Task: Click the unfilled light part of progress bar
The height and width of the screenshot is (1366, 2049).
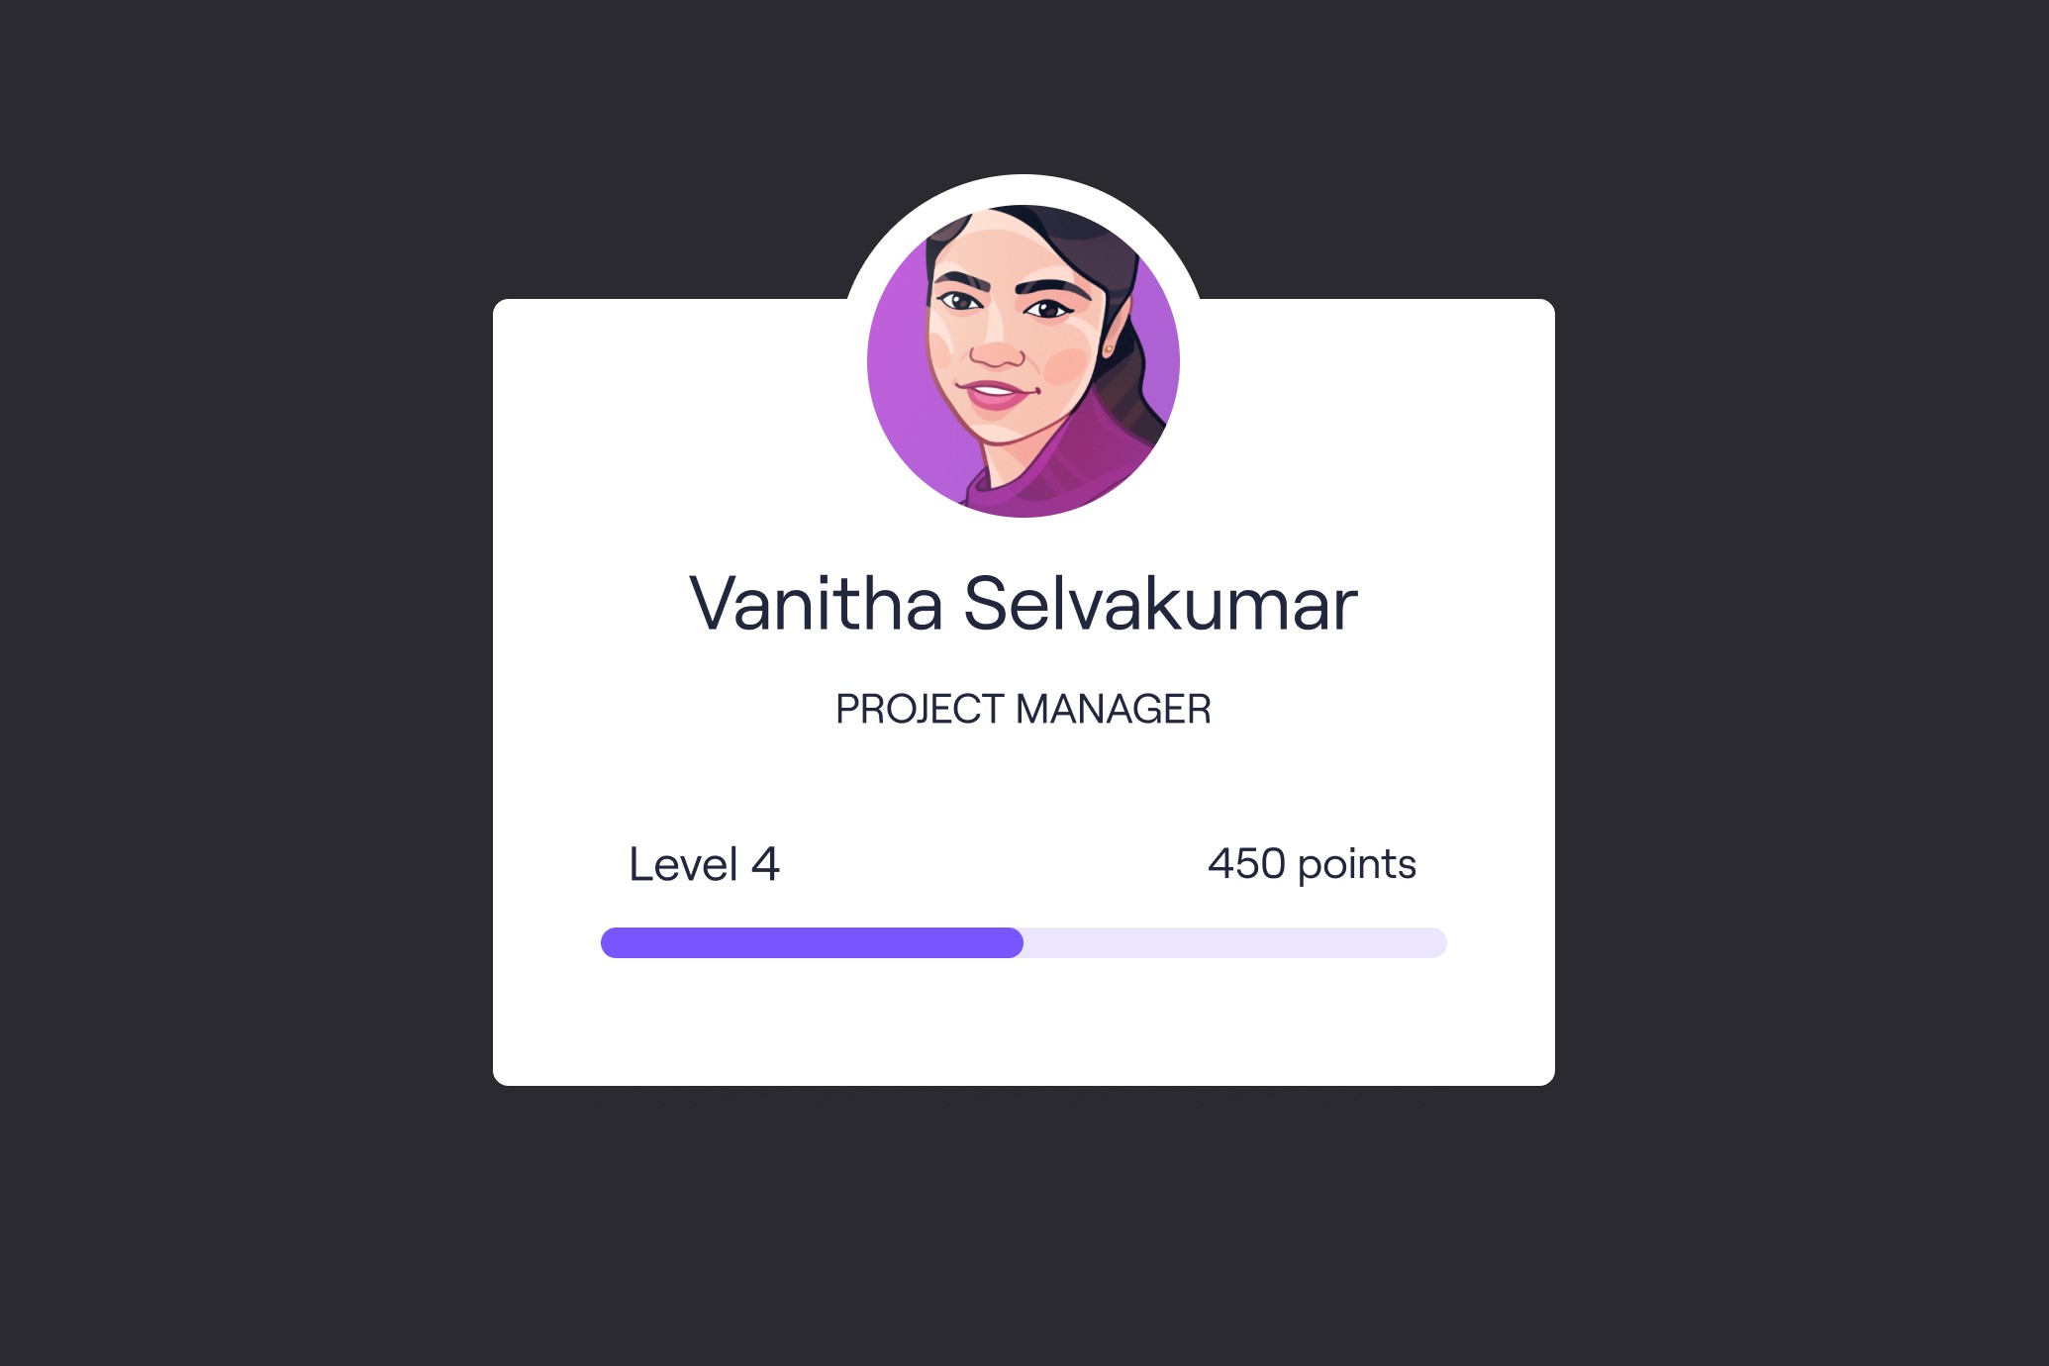Action: tap(1235, 942)
